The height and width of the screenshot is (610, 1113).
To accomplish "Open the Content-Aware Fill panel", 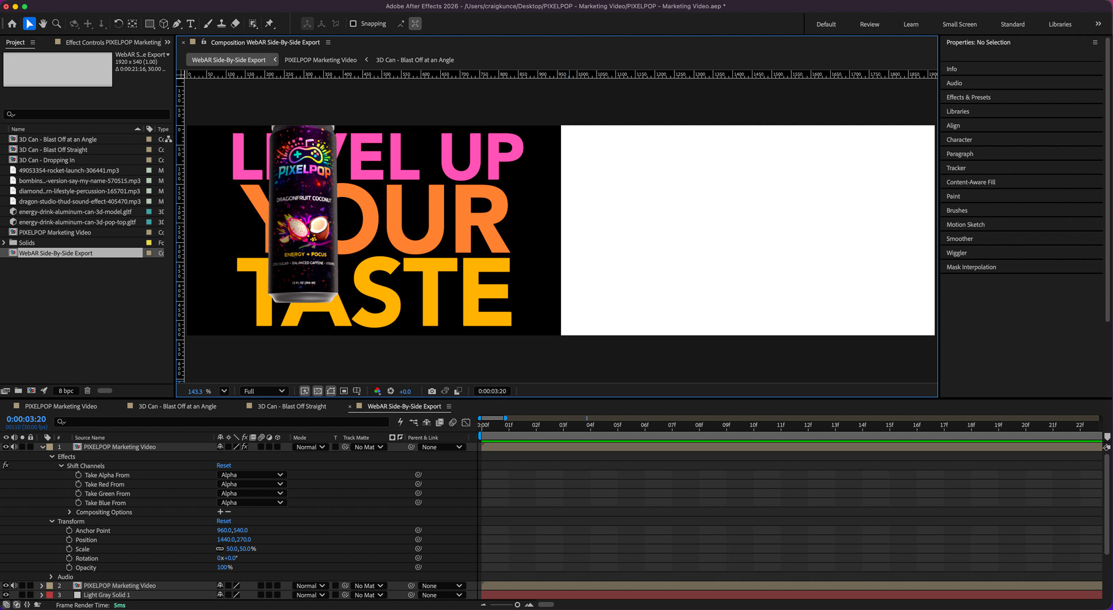I will pos(971,182).
